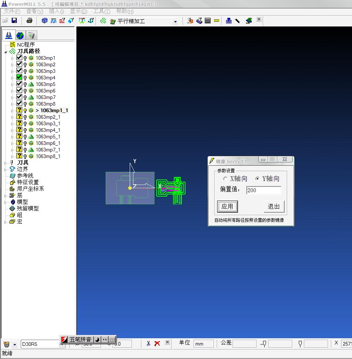Toggle the green checkbox of 1063mp4

pyautogui.click(x=19, y=78)
